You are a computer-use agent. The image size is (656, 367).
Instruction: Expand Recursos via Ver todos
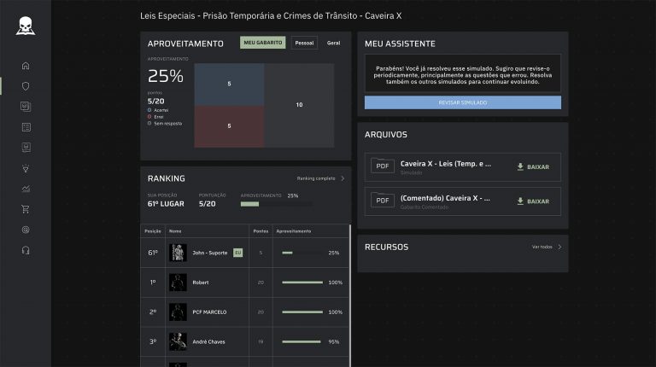pyautogui.click(x=547, y=247)
